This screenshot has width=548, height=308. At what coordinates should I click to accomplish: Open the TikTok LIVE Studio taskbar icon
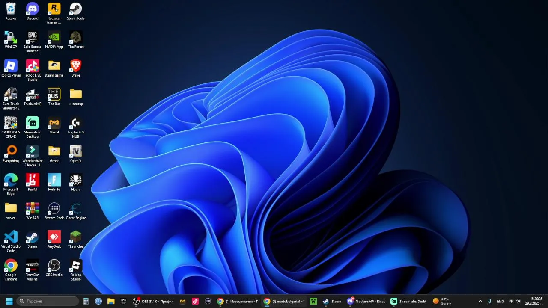(195, 301)
